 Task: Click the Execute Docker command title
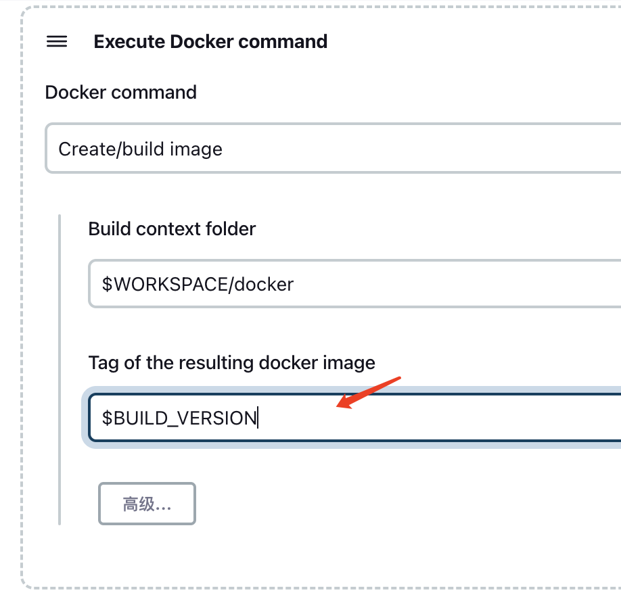(x=210, y=42)
